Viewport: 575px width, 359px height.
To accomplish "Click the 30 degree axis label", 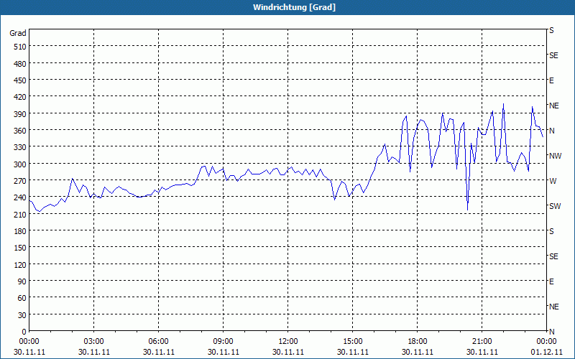I will (23, 315).
